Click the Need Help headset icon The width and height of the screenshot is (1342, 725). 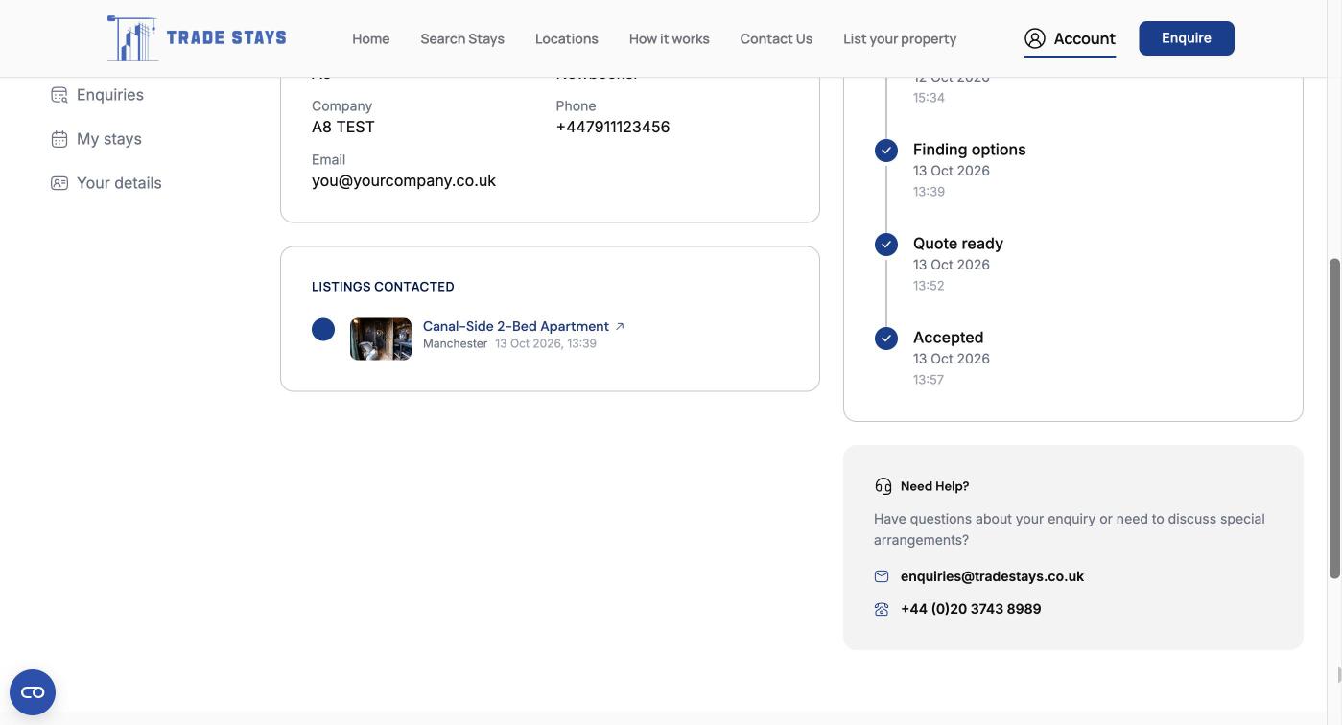883,486
